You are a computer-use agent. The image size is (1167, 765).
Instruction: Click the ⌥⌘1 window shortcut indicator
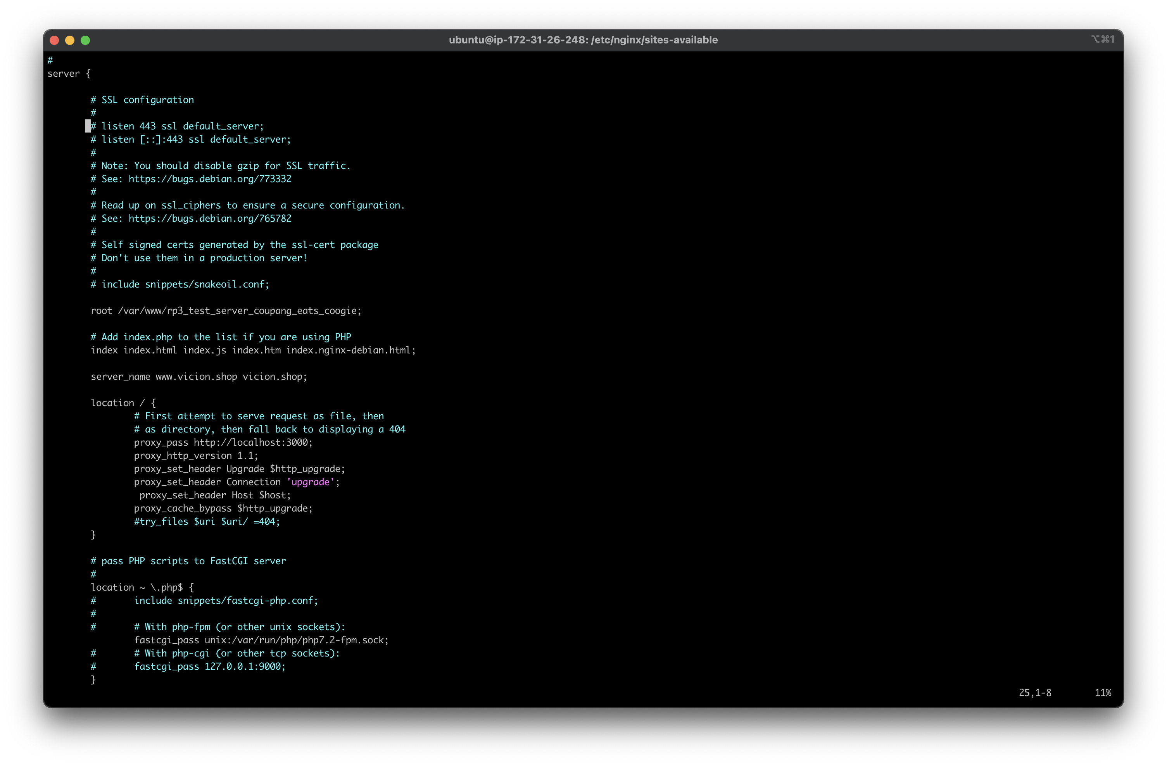1103,39
